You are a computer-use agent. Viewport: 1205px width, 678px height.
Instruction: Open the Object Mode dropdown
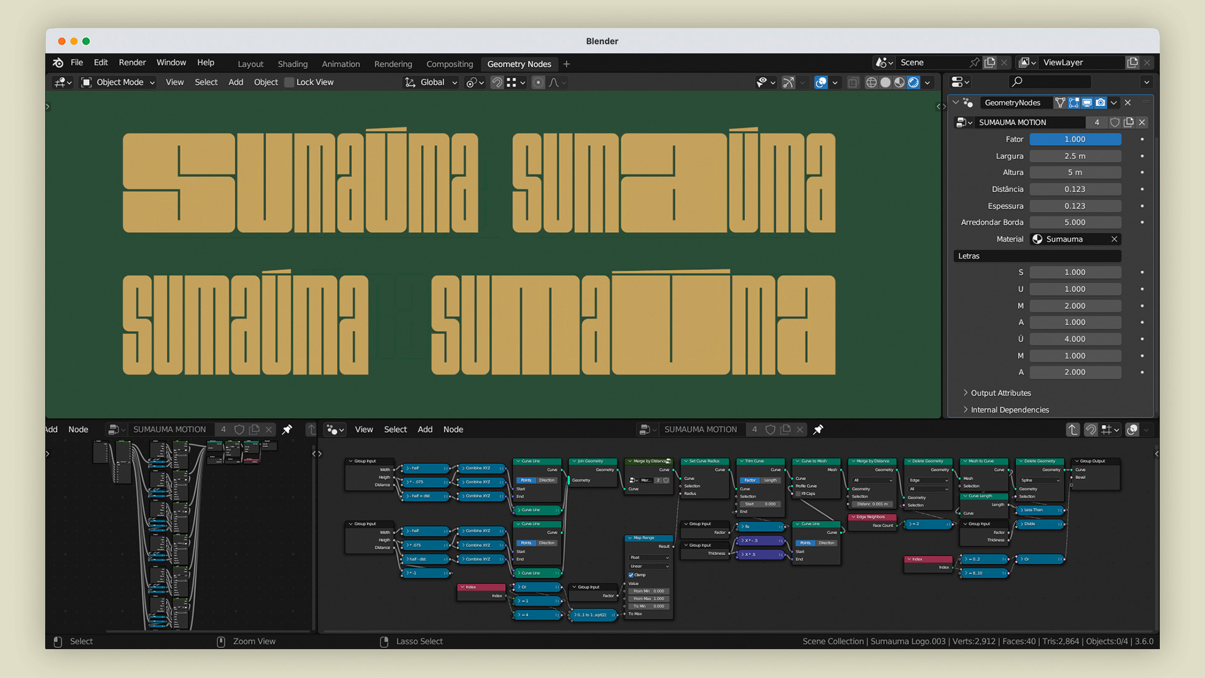pyautogui.click(x=118, y=82)
